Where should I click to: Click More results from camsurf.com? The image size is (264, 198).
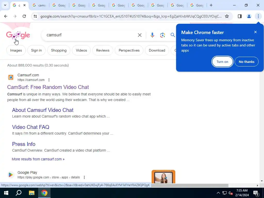click(x=38, y=159)
